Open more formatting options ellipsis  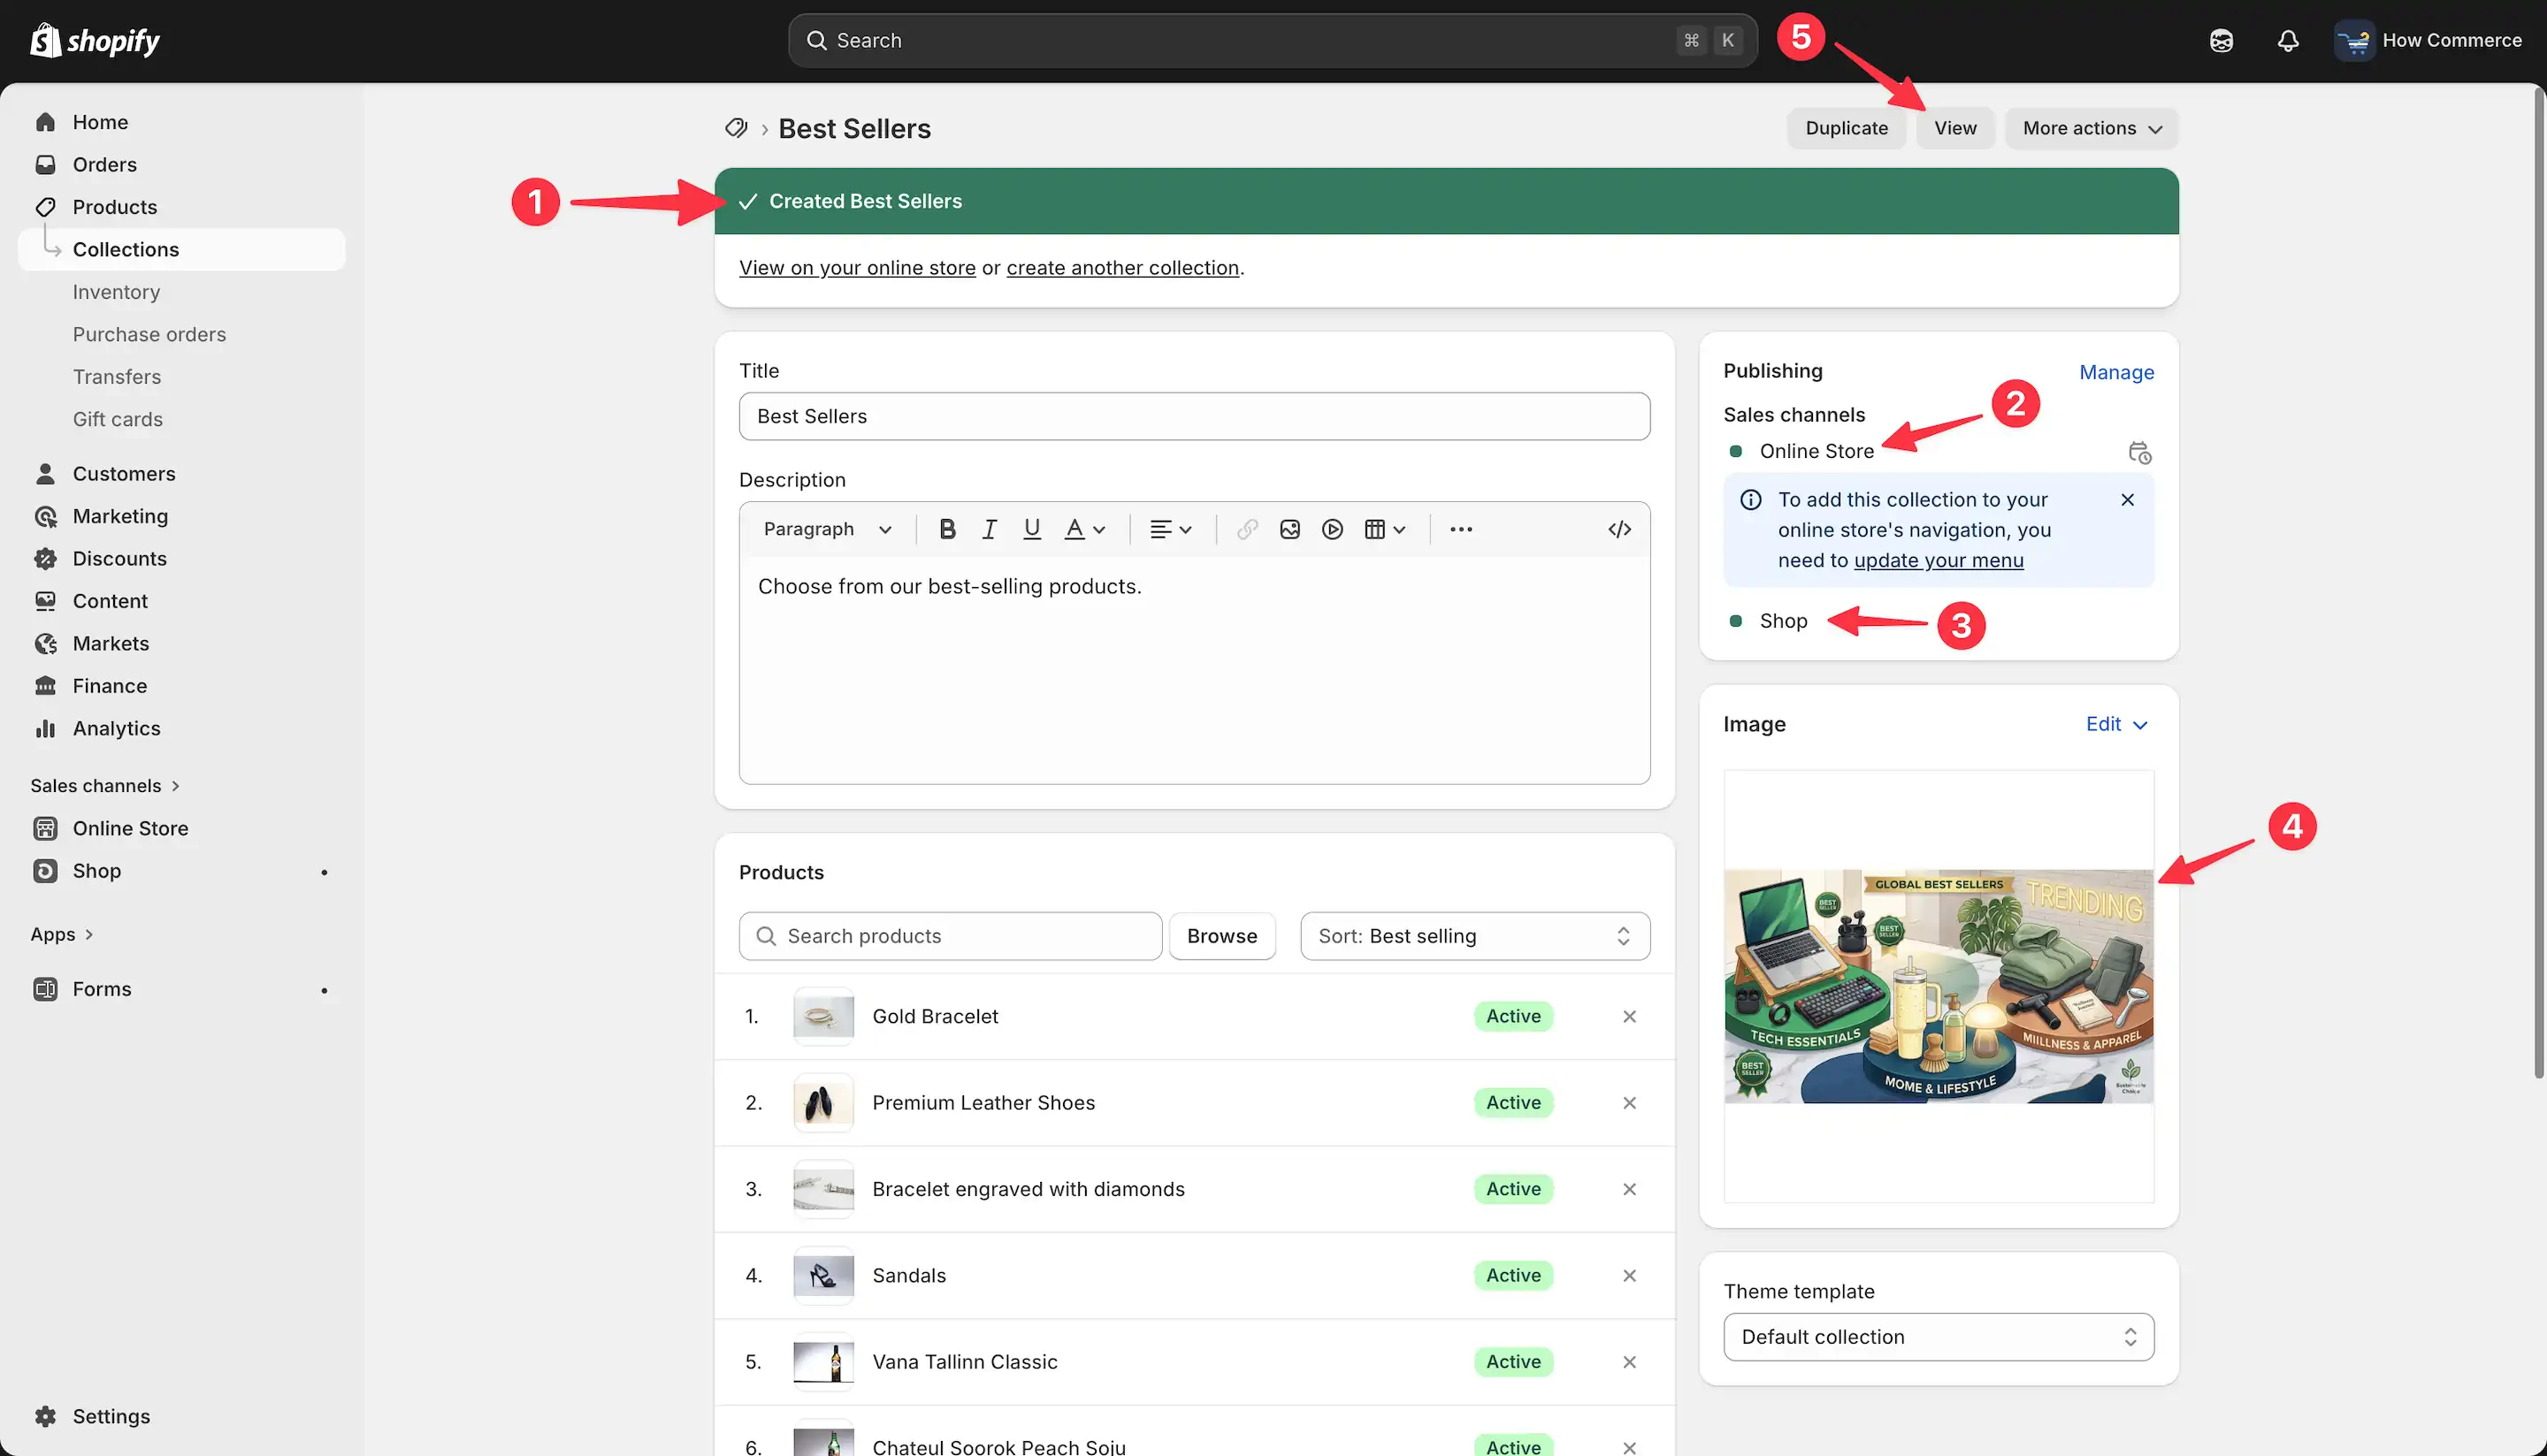click(1461, 529)
